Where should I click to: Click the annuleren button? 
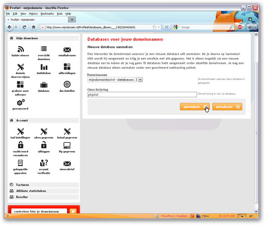tap(227, 107)
